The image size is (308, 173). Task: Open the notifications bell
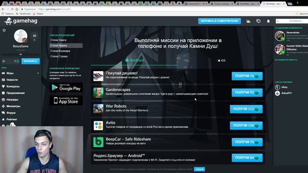tap(268, 21)
